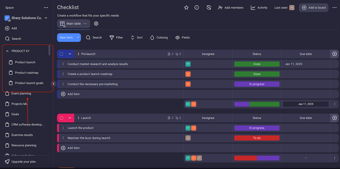Expand the Sharp Solutions Co. workspace dropdown
340x169 pixels.
pos(46,18)
